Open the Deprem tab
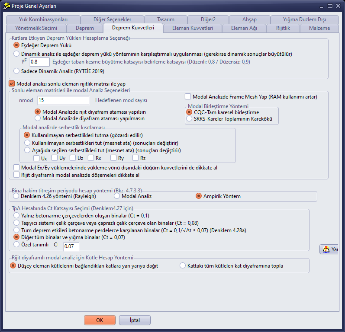The height and width of the screenshot is (332, 345). [85, 28]
